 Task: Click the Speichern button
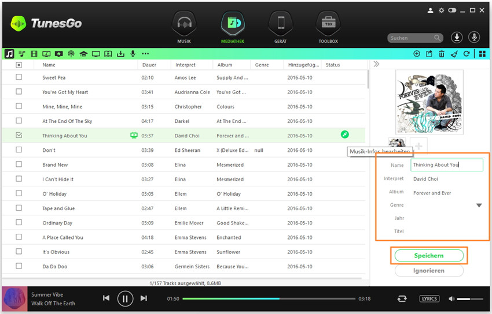(x=429, y=256)
